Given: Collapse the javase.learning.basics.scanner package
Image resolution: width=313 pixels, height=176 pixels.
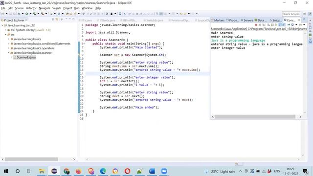Looking at the screenshot, I should (x=9, y=53).
